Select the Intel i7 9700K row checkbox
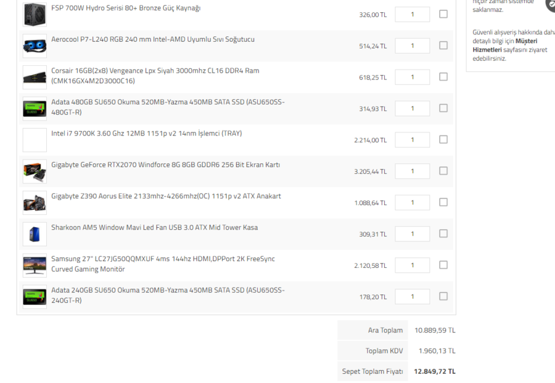 tap(443, 140)
